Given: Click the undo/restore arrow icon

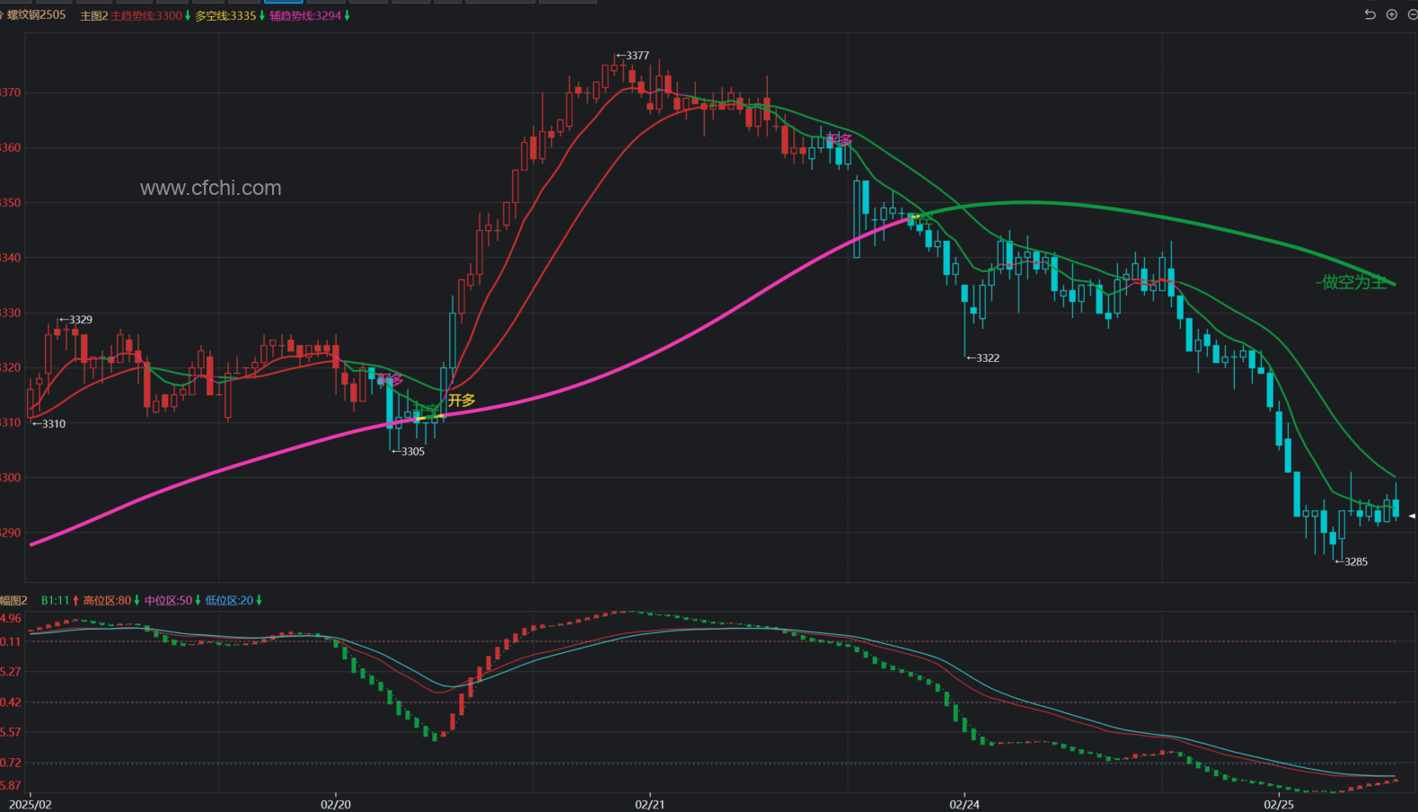Looking at the screenshot, I should tap(1370, 14).
